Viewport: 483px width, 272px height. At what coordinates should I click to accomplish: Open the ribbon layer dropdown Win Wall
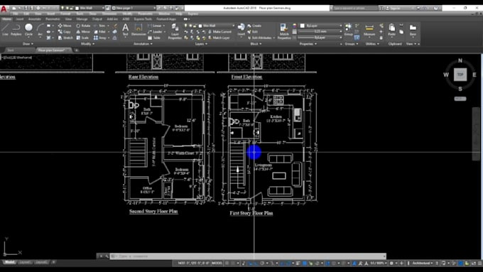(210, 26)
